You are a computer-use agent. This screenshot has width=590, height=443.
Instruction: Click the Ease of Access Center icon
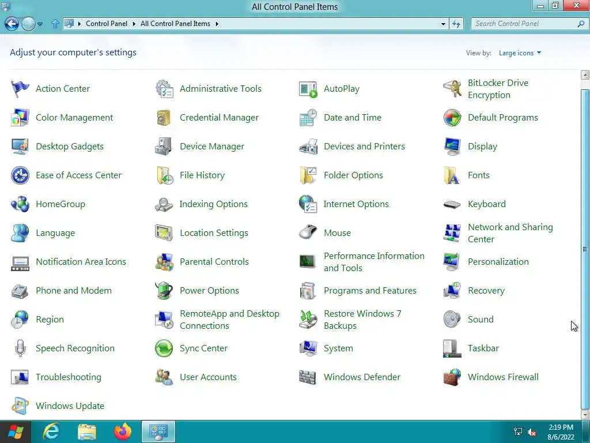tap(20, 175)
